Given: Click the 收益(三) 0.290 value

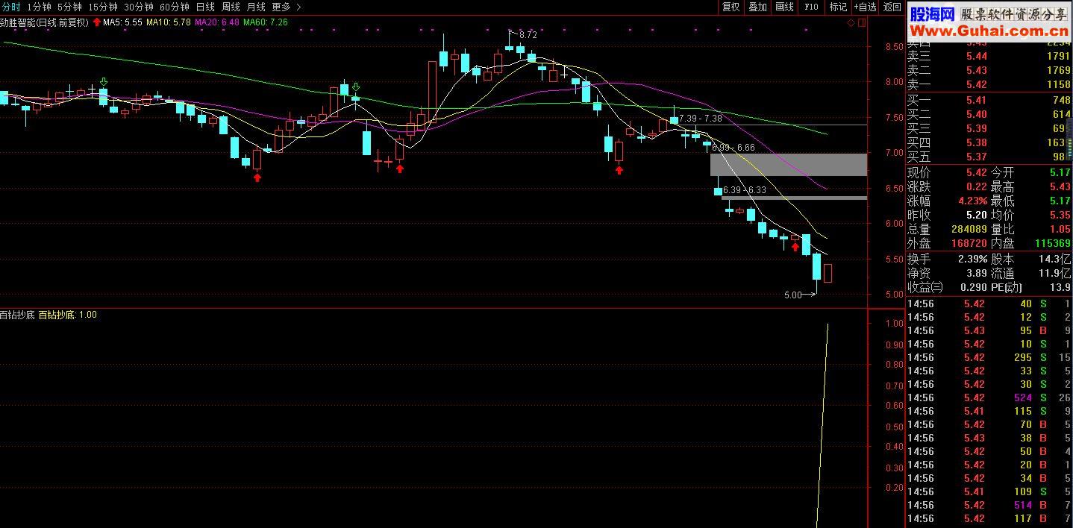Looking at the screenshot, I should pos(973,287).
